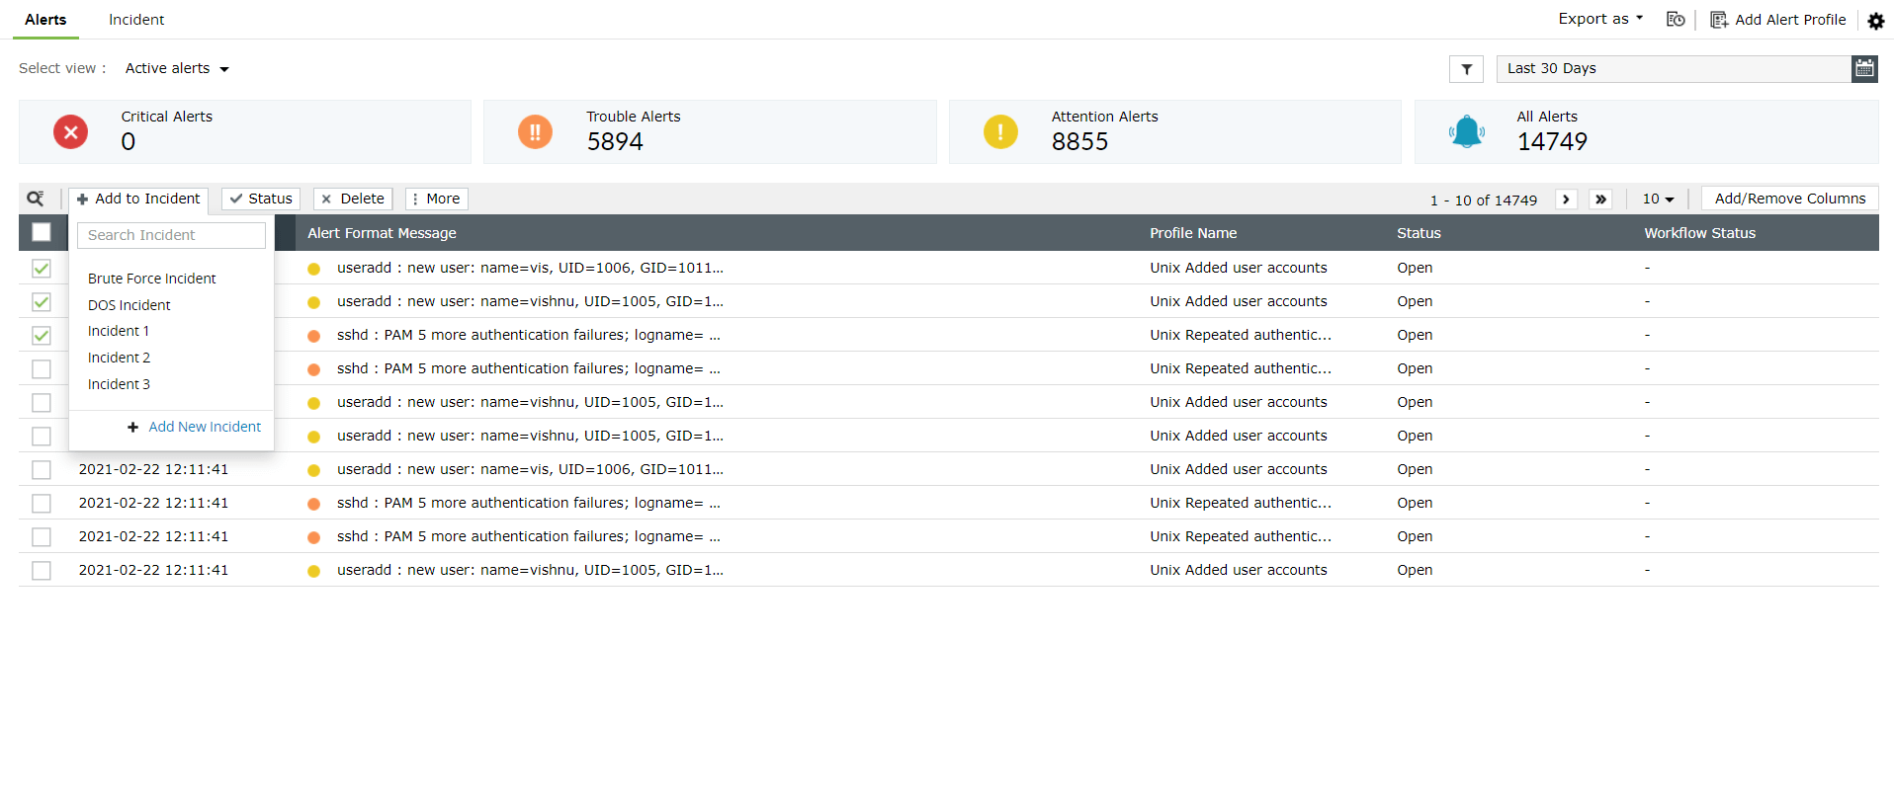
Task: Click the plus icon beside Add New Incident
Action: coord(132,428)
